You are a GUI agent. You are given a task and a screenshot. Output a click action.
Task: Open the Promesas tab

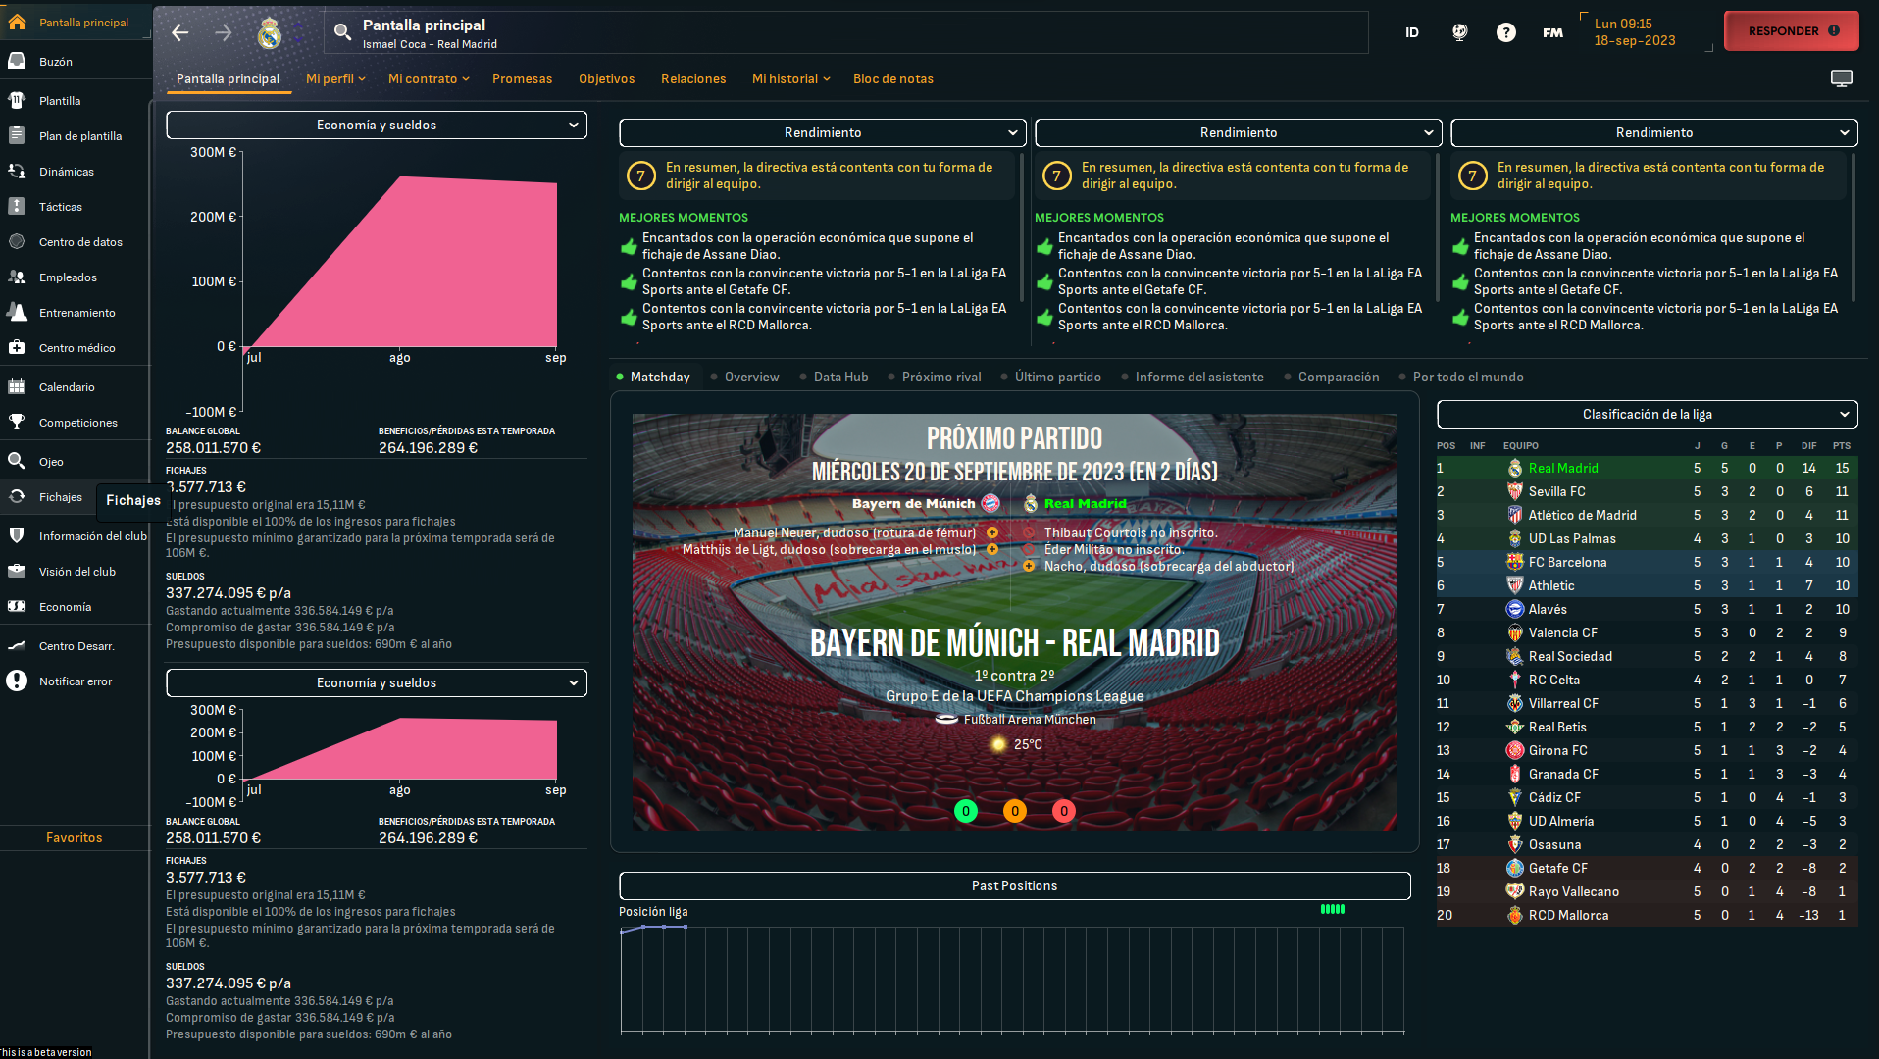click(522, 78)
